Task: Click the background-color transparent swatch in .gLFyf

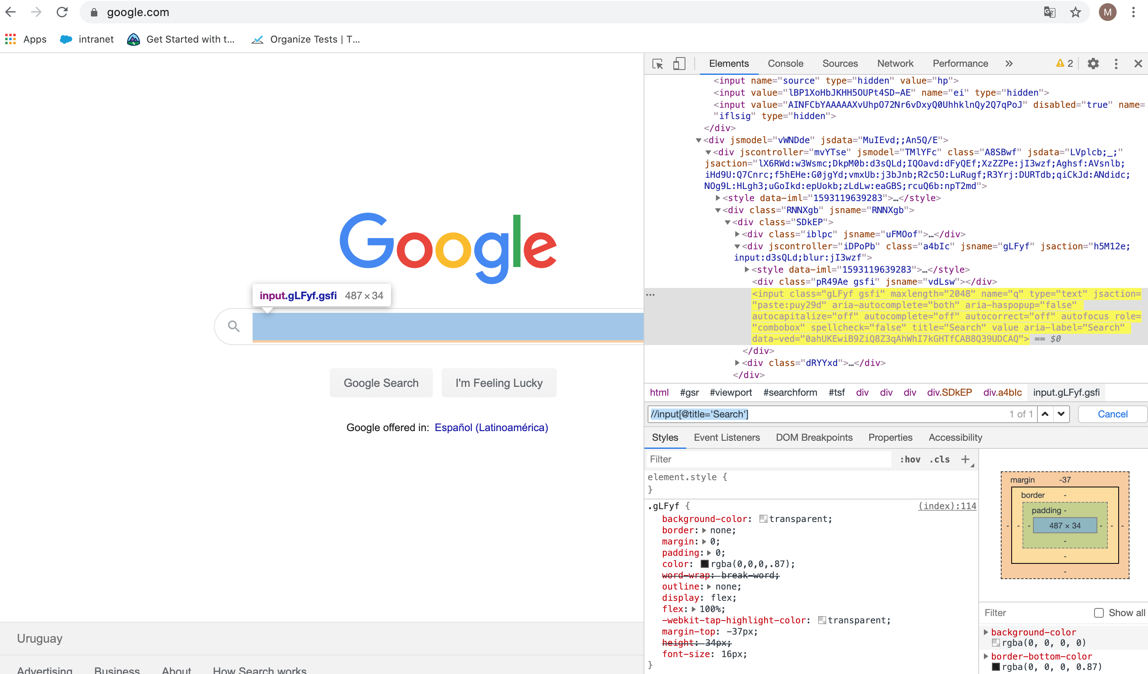Action: (763, 519)
